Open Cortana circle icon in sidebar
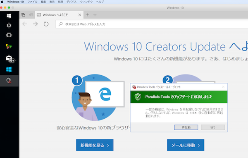Viewport: 248px width, 158px height. coord(9,25)
